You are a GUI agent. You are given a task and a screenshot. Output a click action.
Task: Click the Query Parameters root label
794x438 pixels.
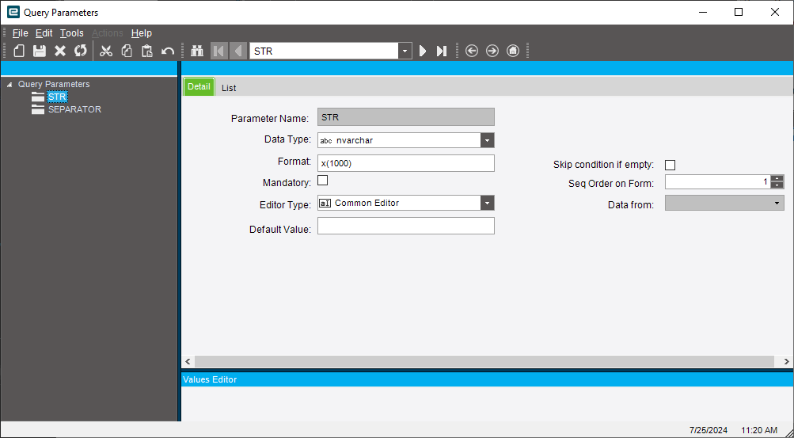54,85
